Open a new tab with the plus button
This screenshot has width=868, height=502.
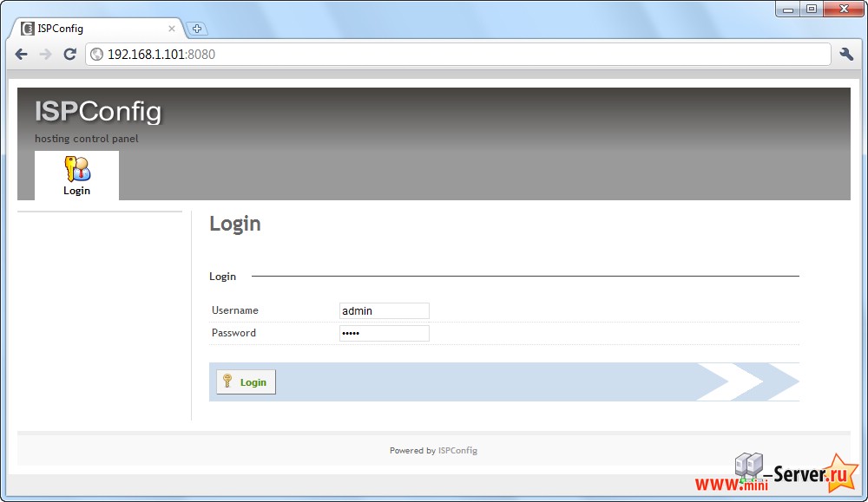click(196, 29)
